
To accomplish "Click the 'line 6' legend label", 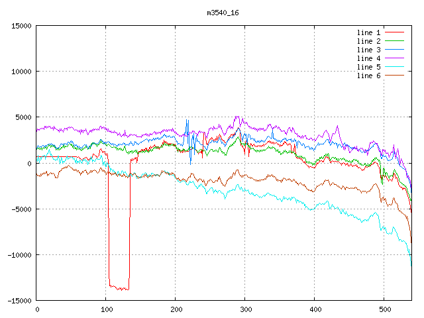I will click(x=368, y=76).
